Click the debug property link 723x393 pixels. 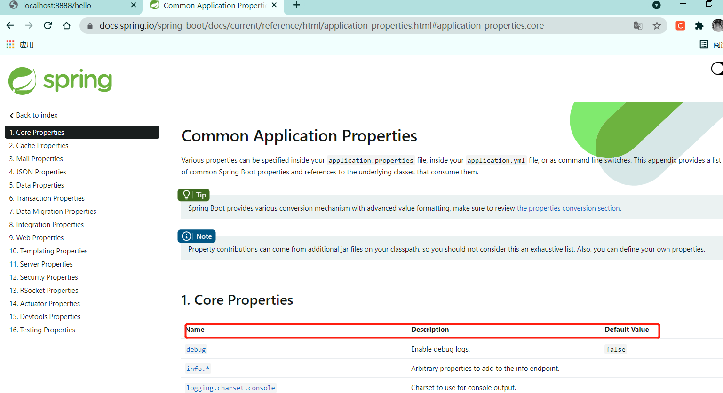(196, 349)
